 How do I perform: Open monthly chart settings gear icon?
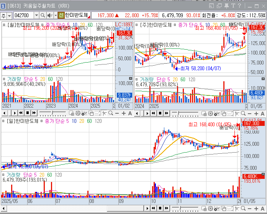tap(78, 113)
